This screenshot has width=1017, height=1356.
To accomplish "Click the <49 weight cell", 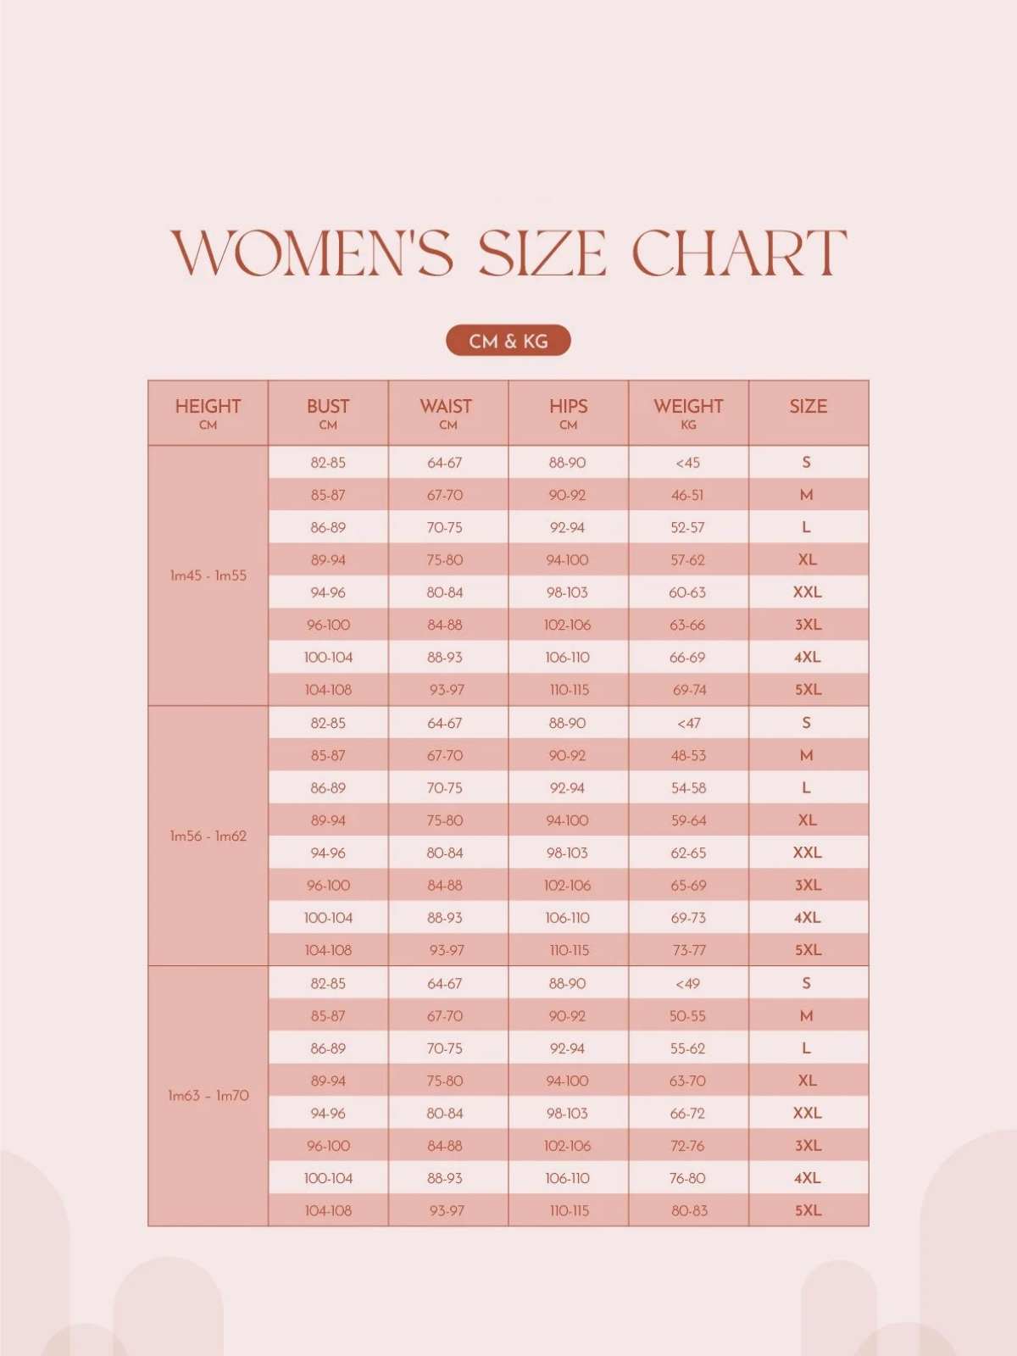I will tap(687, 983).
